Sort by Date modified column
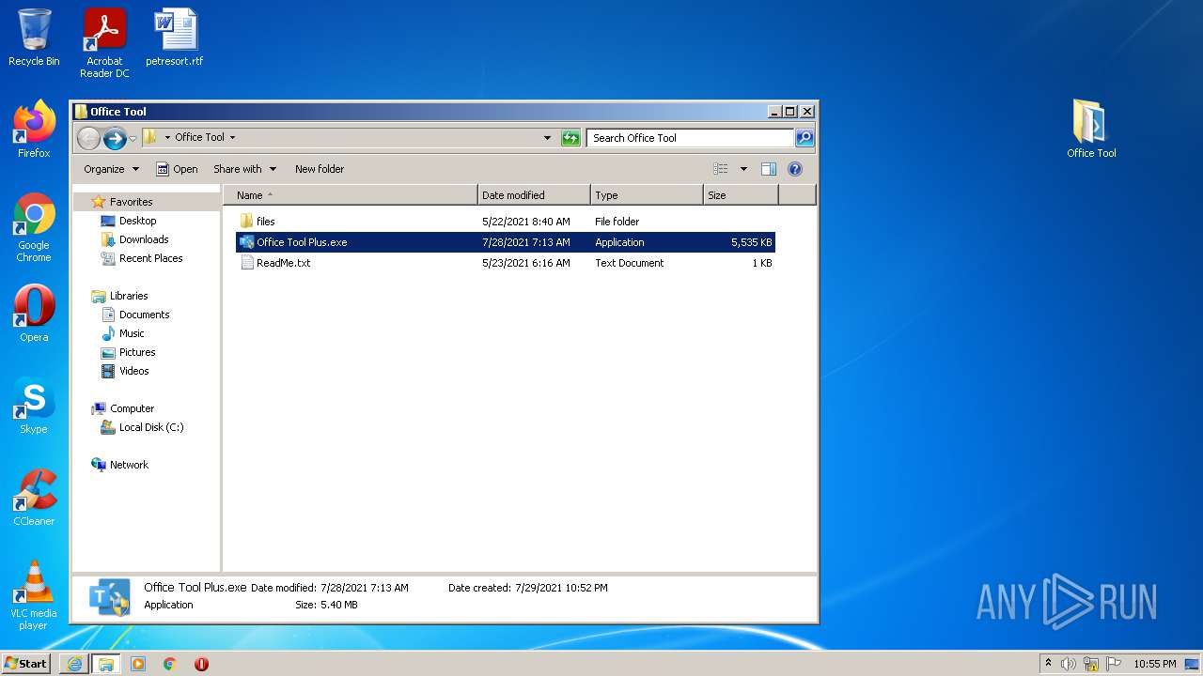Image resolution: width=1203 pixels, height=676 pixels. (x=534, y=195)
